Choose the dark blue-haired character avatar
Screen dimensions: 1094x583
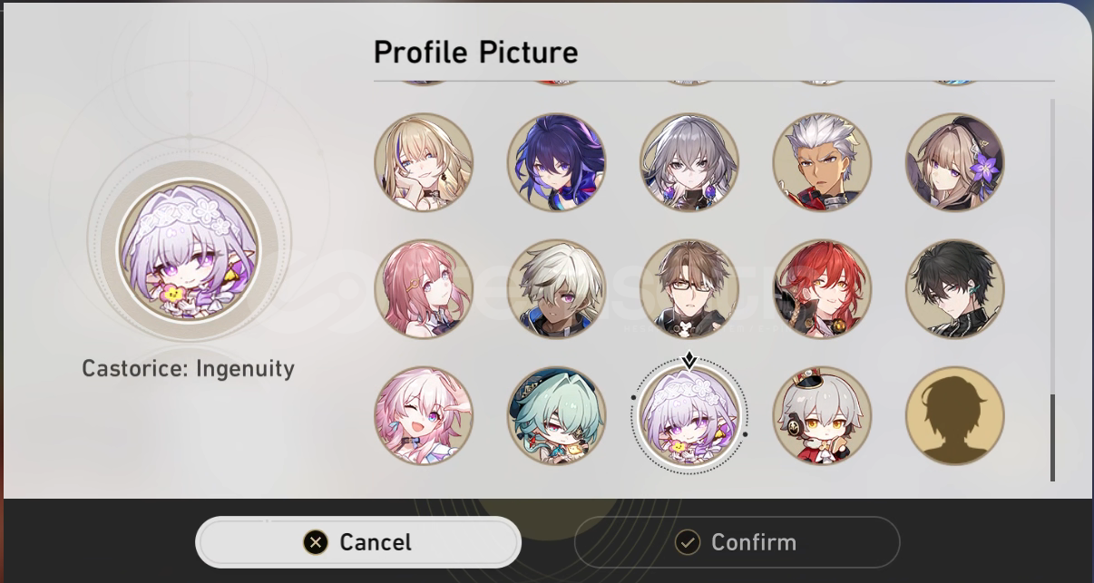tap(556, 162)
